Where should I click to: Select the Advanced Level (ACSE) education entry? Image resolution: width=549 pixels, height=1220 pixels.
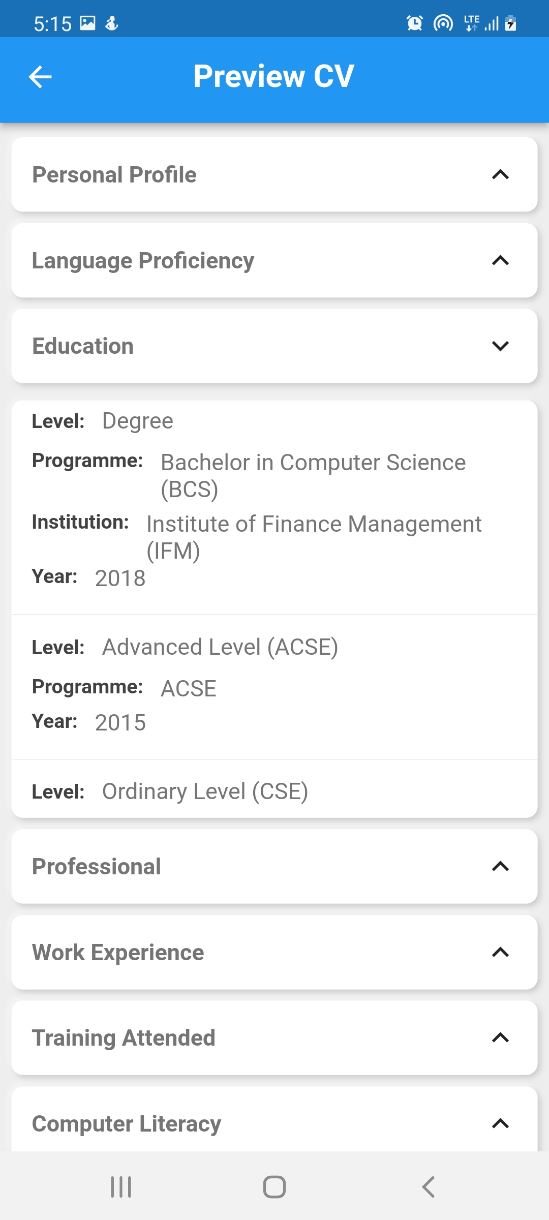tap(274, 687)
